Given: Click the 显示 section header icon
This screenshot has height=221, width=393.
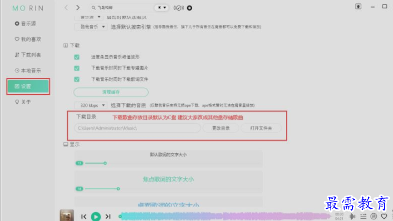Looking at the screenshot, I should (x=66, y=144).
